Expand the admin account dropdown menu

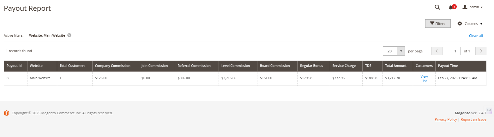pos(482,7)
